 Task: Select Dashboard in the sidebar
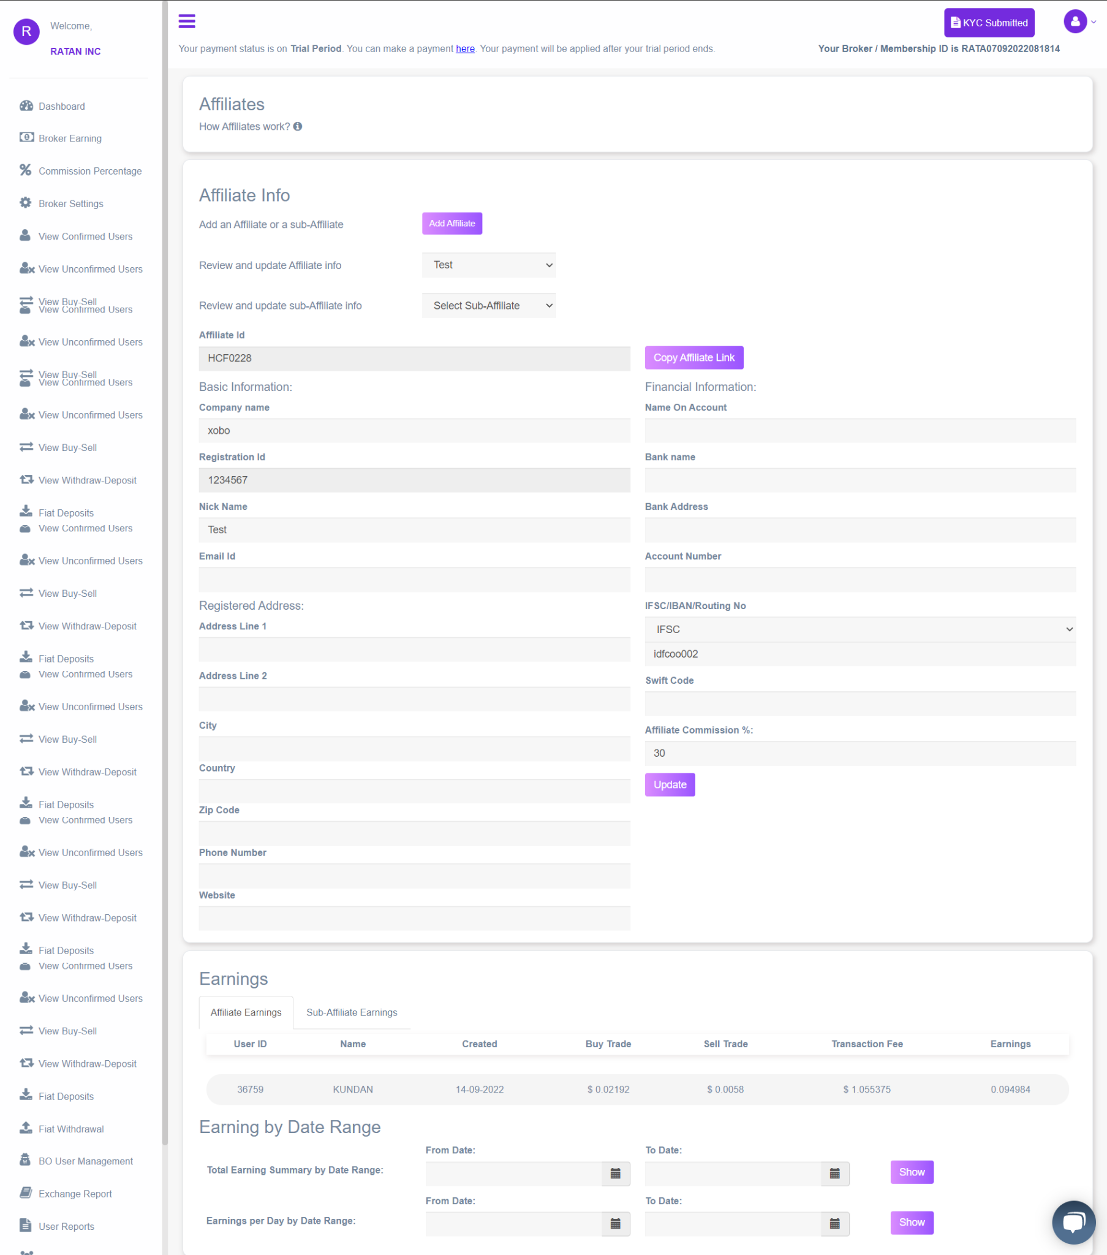tap(61, 105)
